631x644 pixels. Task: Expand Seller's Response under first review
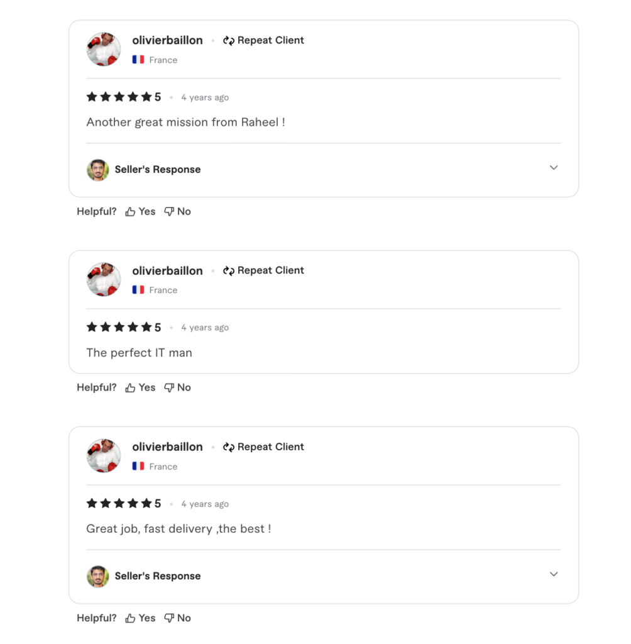click(553, 168)
